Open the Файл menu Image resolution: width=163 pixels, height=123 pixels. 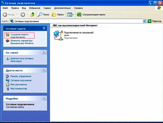click(5, 8)
